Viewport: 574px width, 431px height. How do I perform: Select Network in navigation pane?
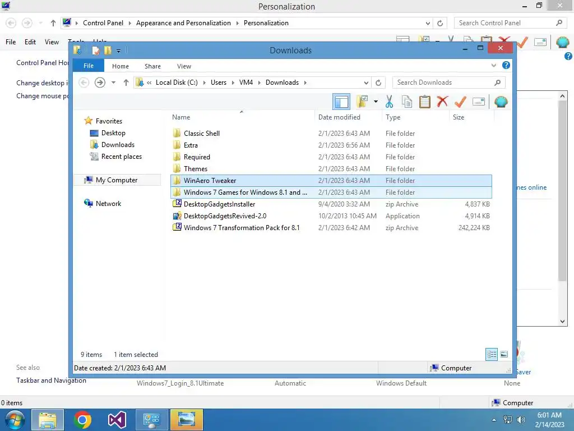108,203
